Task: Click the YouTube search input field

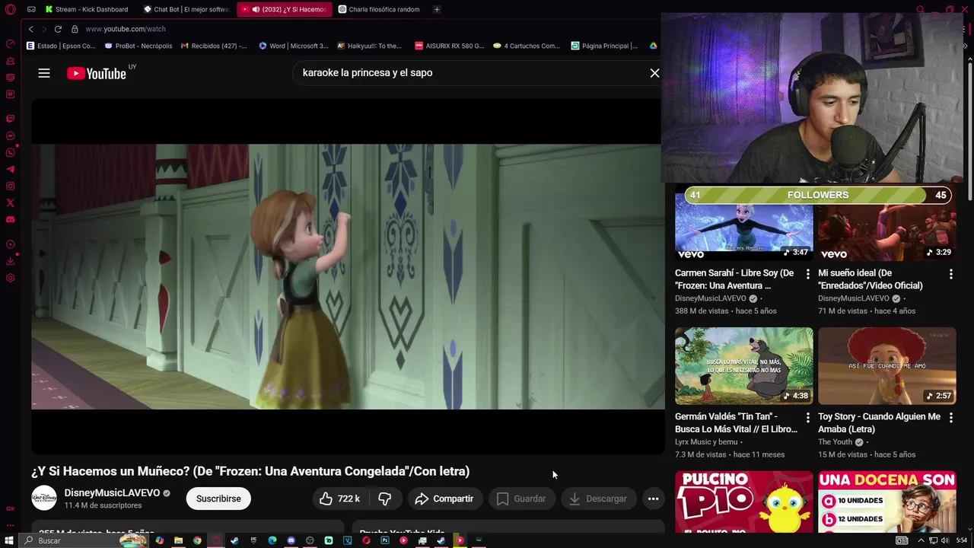Action: pyautogui.click(x=468, y=73)
